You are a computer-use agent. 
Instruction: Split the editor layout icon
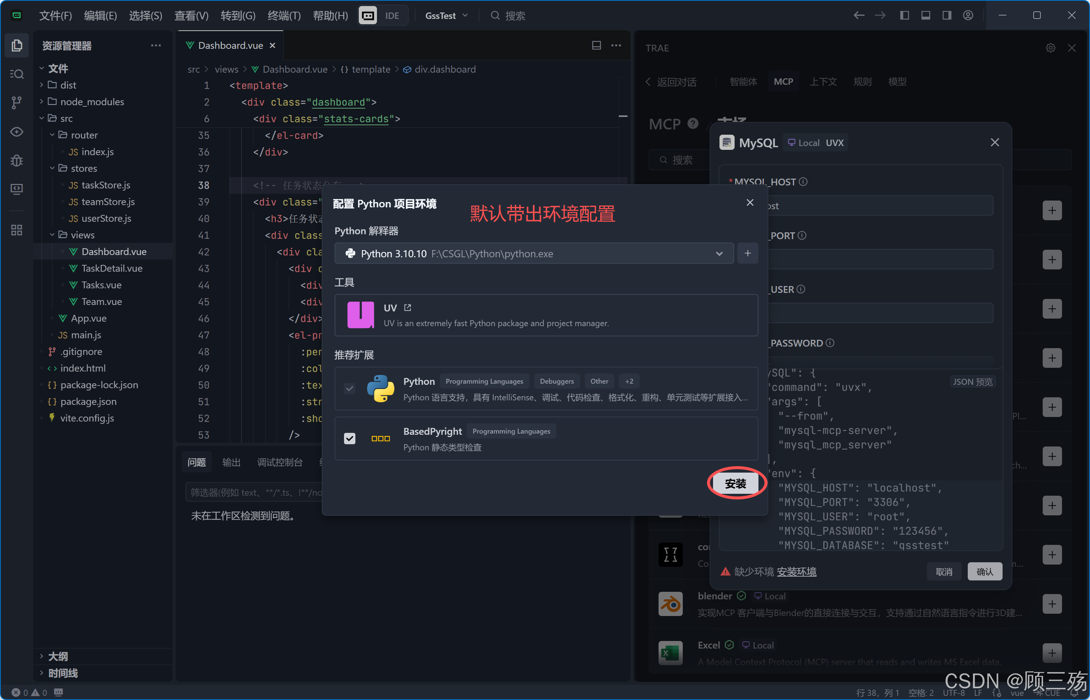pos(596,45)
